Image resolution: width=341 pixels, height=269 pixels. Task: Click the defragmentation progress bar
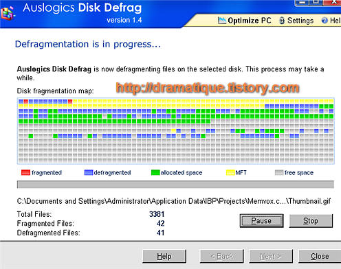point(175,185)
